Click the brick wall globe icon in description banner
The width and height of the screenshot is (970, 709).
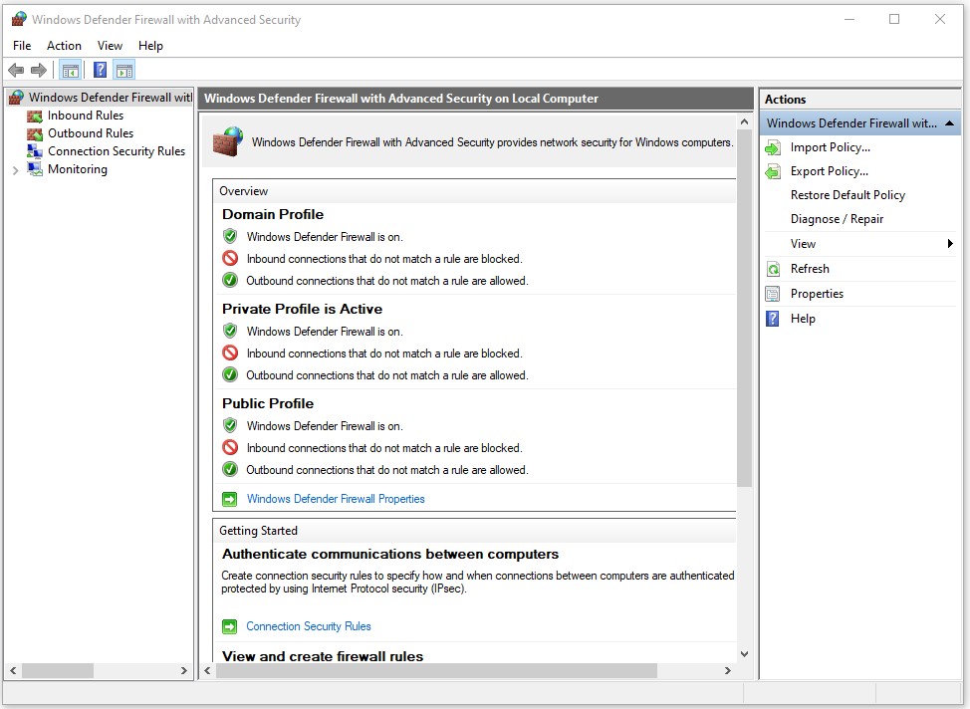(228, 141)
